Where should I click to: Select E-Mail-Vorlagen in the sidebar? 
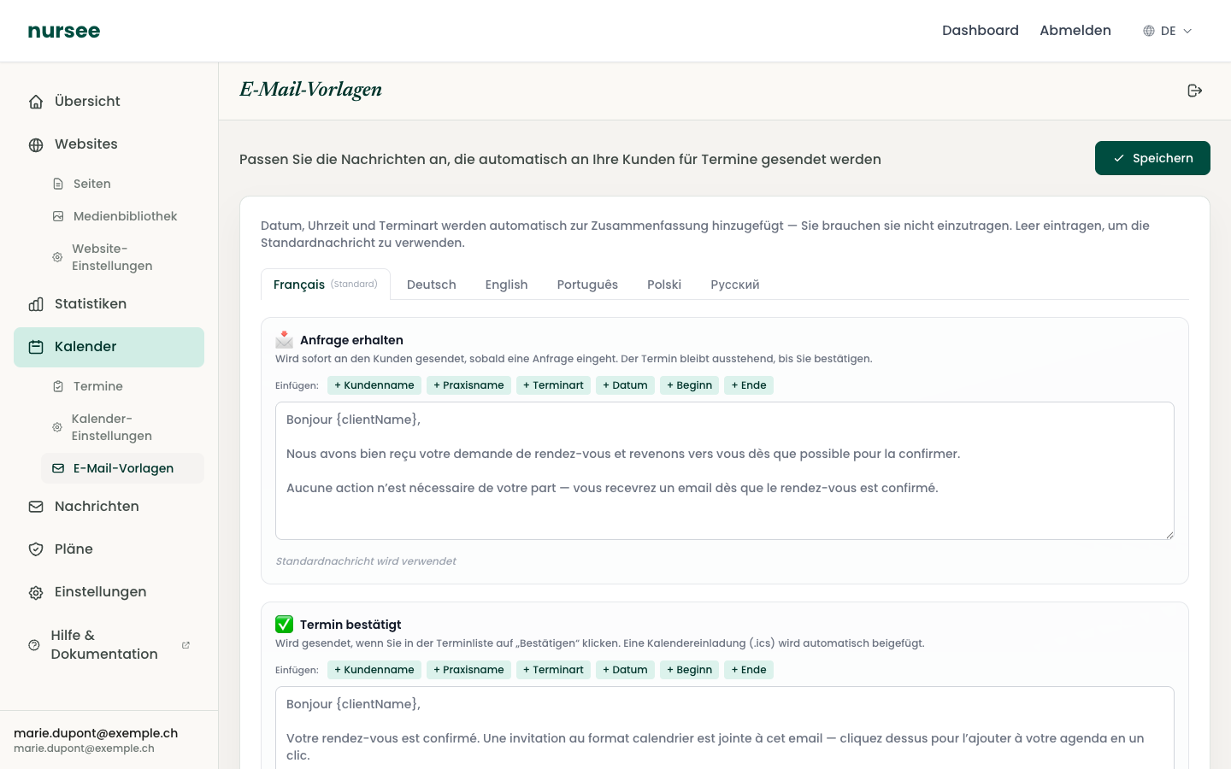click(x=122, y=468)
